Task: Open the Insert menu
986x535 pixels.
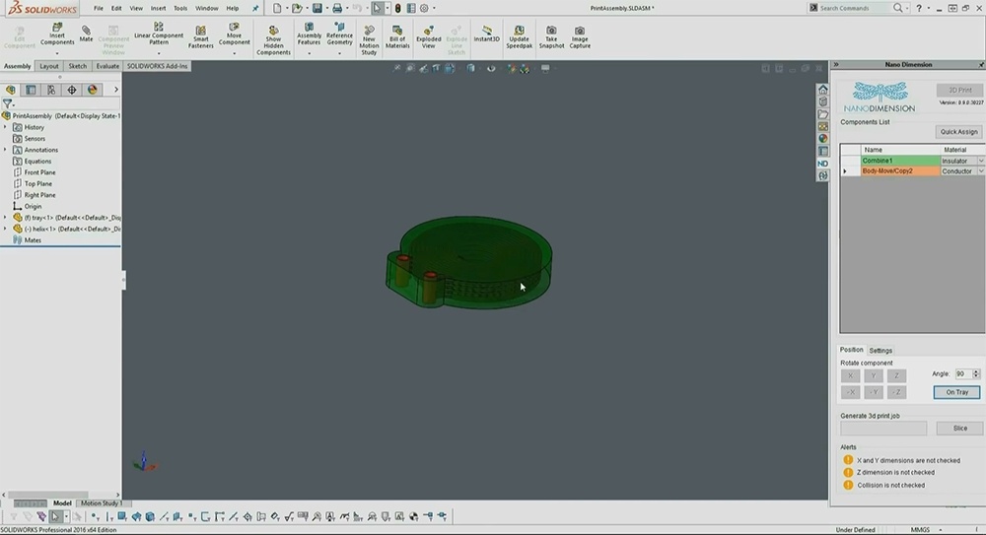Action: coord(159,8)
